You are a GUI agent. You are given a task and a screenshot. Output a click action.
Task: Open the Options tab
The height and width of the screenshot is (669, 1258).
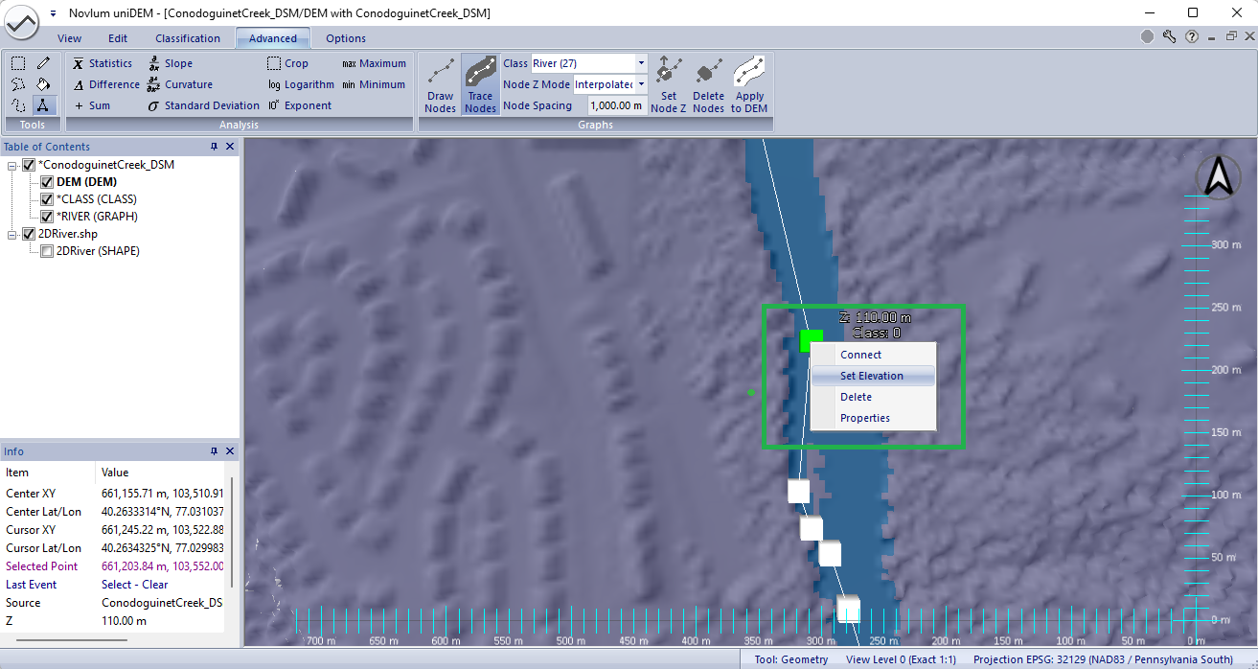(346, 38)
